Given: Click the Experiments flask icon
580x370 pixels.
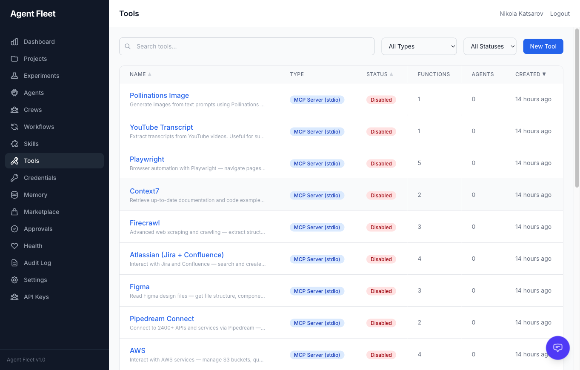Looking at the screenshot, I should point(14,76).
